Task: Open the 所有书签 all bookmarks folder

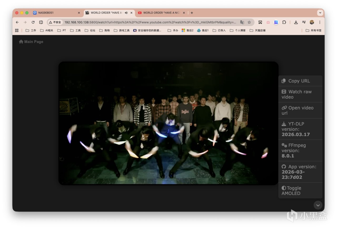Action: [314, 30]
